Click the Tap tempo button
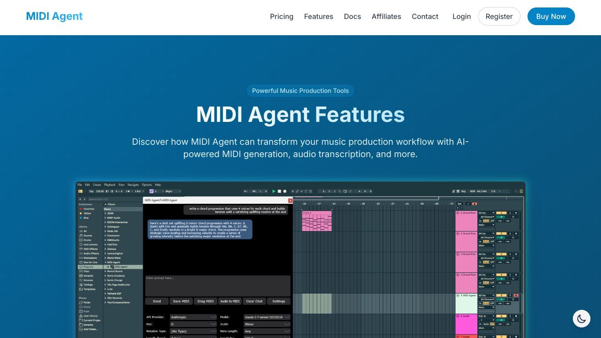 click(x=91, y=191)
